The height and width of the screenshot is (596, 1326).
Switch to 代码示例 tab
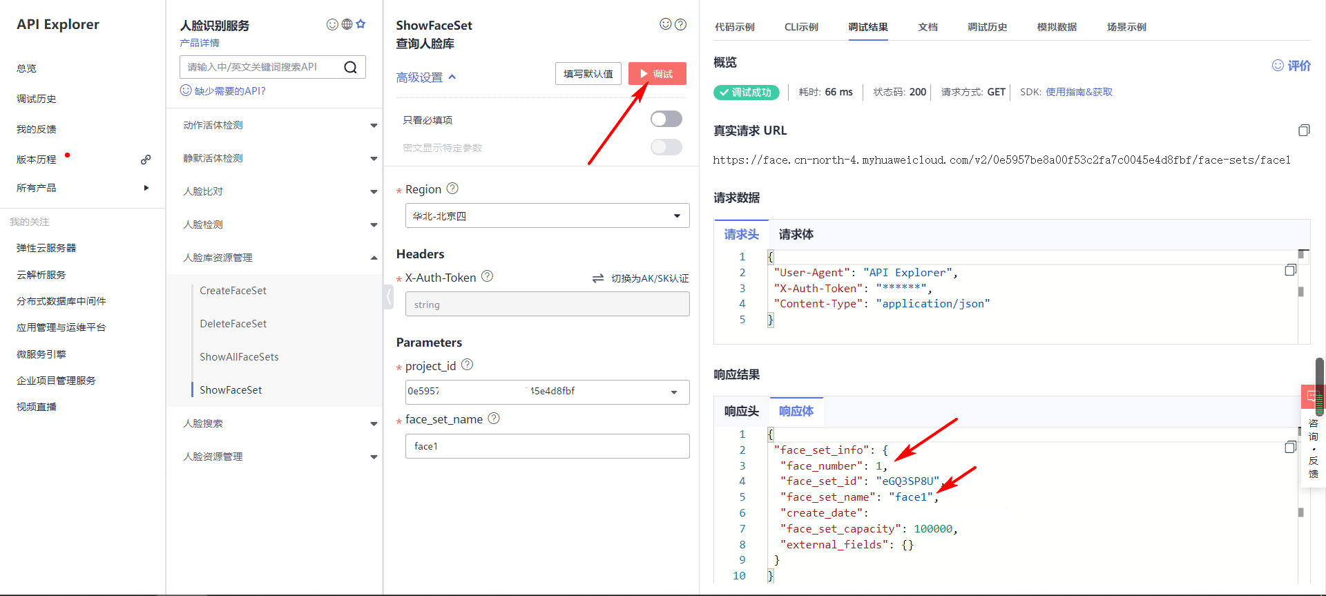pos(735,27)
